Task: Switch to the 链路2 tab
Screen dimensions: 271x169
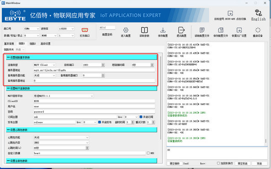Action: tap(32, 43)
